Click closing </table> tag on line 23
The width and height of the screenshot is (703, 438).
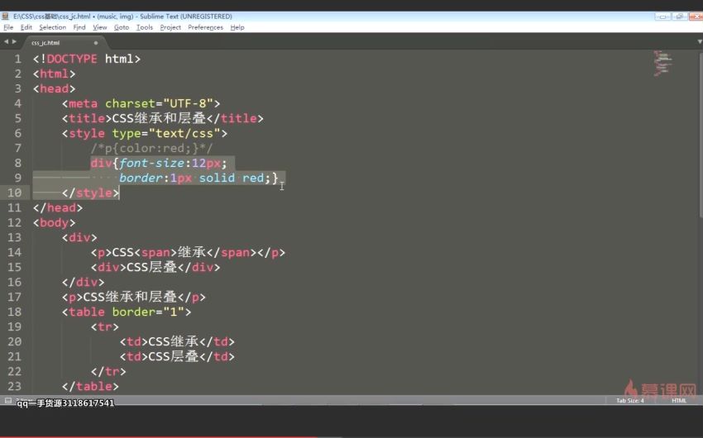[91, 386]
